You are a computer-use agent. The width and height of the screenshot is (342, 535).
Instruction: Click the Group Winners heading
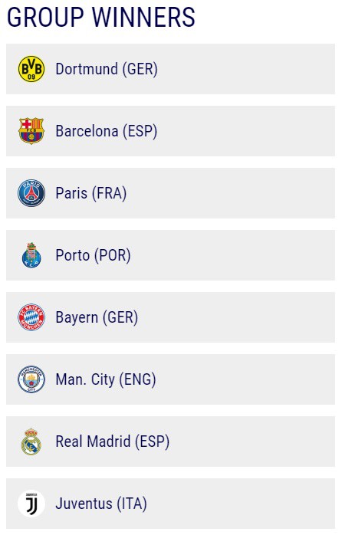101,17
